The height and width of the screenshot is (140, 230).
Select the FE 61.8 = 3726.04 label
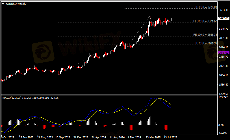(206, 7)
